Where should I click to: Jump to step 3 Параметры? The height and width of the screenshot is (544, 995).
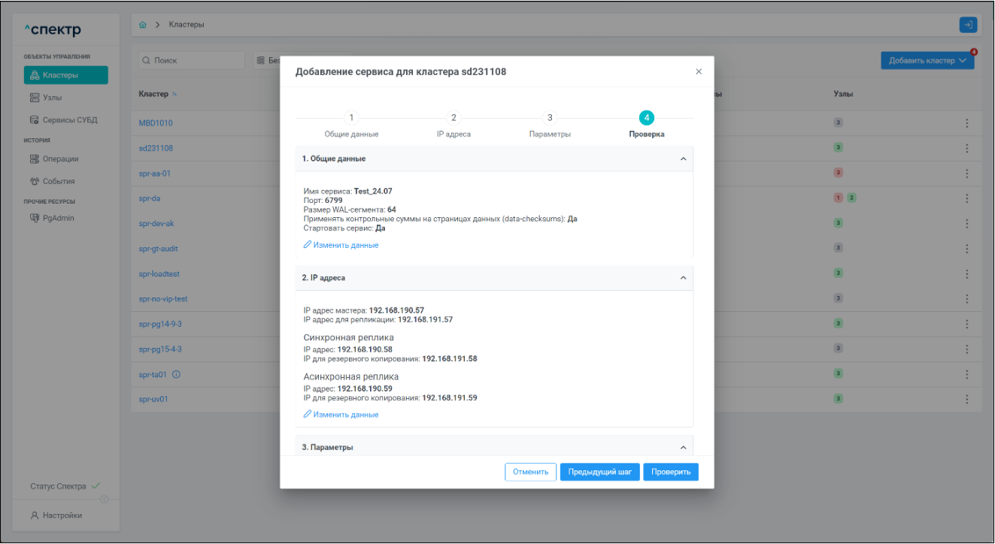pos(550,118)
